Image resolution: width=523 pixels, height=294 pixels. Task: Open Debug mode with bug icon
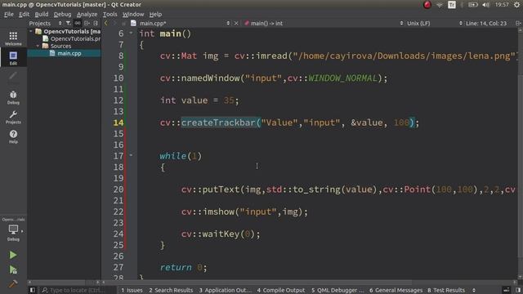(x=13, y=97)
